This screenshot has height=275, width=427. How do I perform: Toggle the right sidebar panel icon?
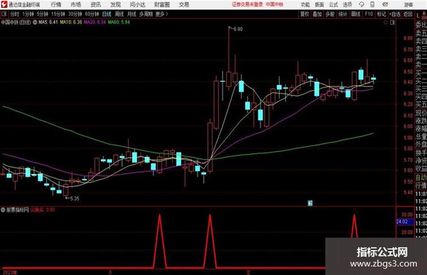pos(392,23)
